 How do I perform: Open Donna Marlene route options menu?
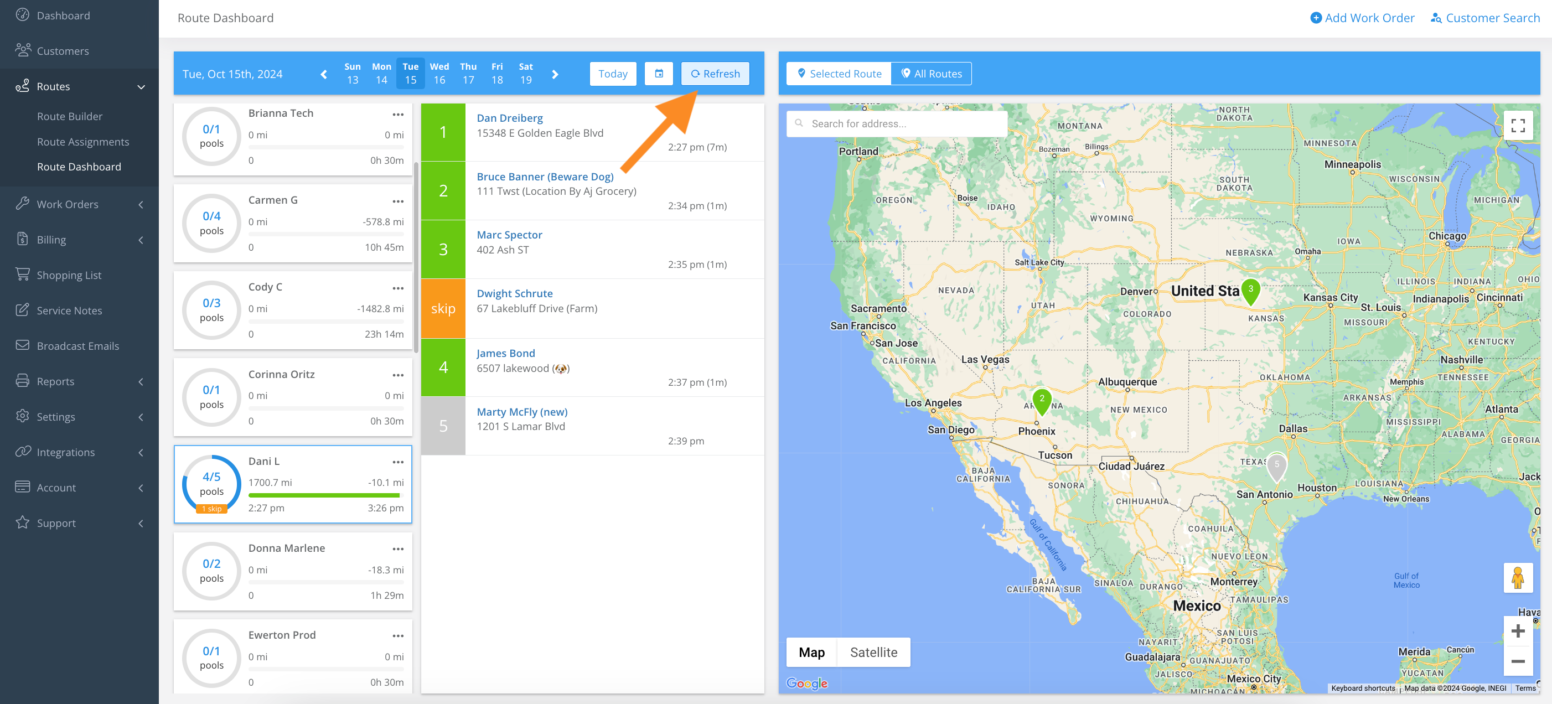click(397, 548)
